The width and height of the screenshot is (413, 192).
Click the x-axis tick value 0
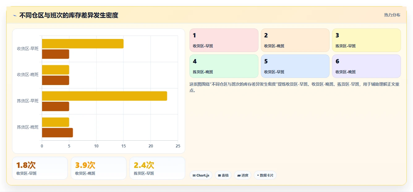click(42, 146)
